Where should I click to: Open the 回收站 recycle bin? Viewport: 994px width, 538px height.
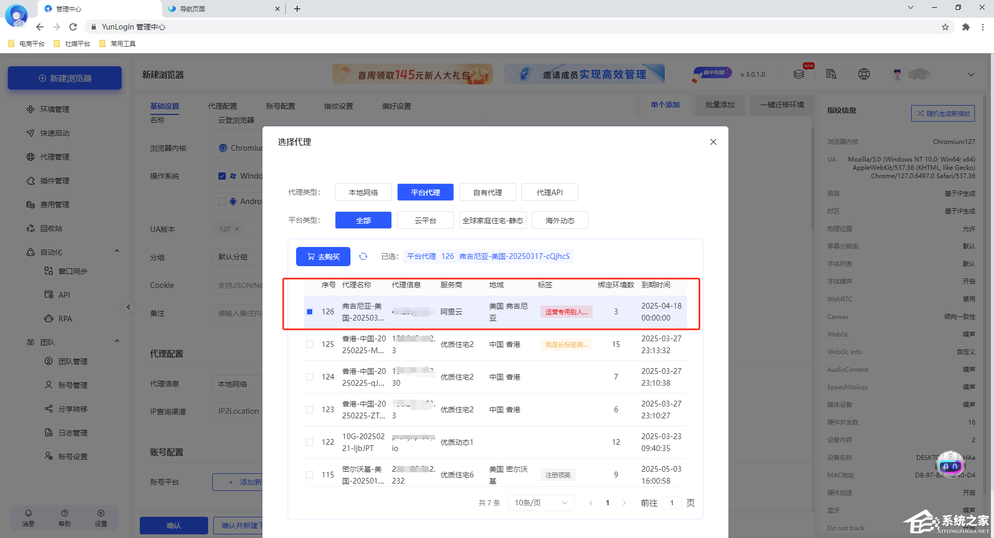point(52,228)
